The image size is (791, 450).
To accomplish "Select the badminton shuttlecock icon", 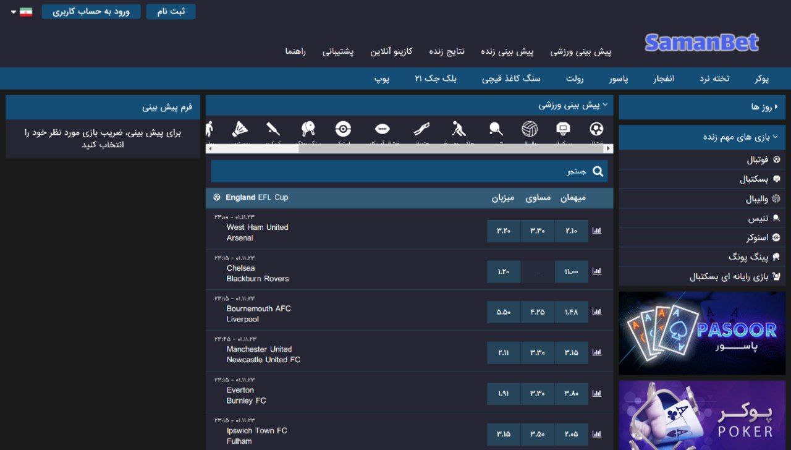I will tap(240, 129).
